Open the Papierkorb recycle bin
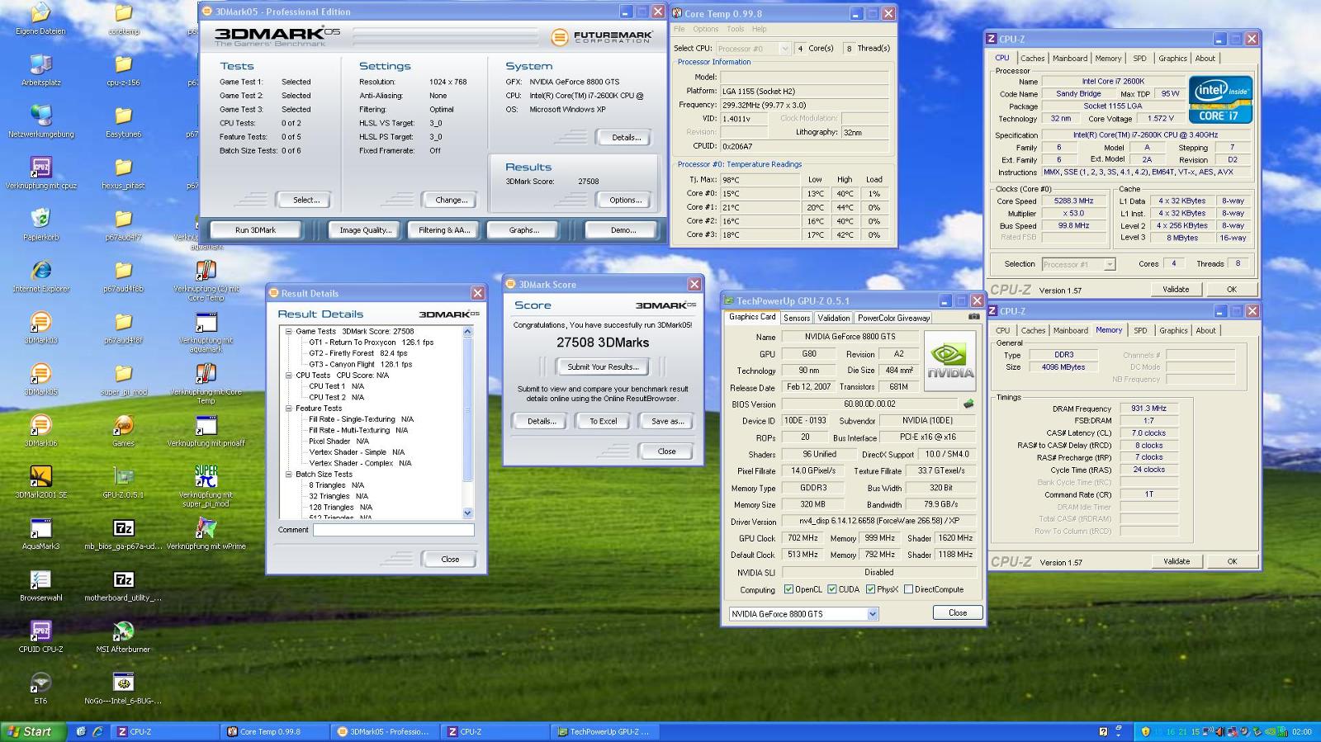 coord(40,219)
